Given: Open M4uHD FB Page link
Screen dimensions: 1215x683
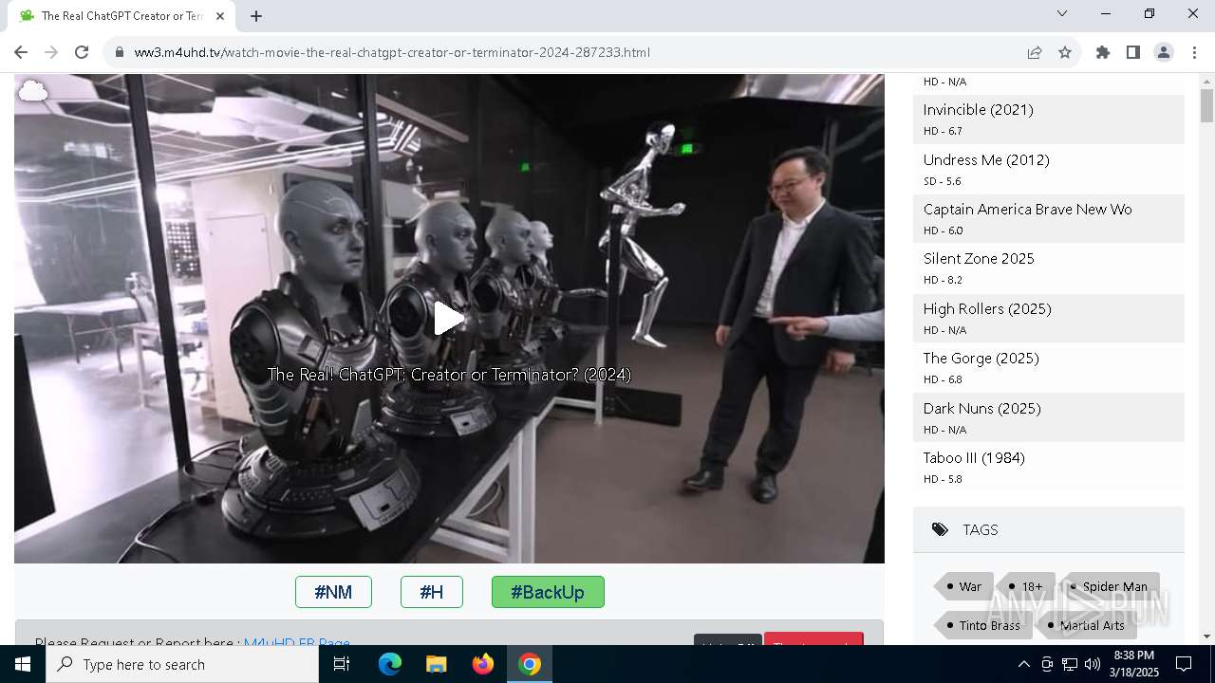Looking at the screenshot, I should tap(297, 643).
